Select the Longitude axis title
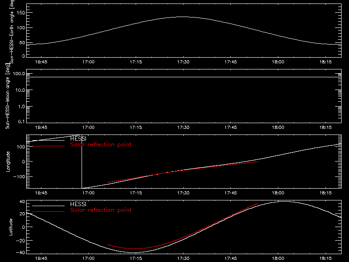Screen dimensions: 349x262 pos(8,162)
